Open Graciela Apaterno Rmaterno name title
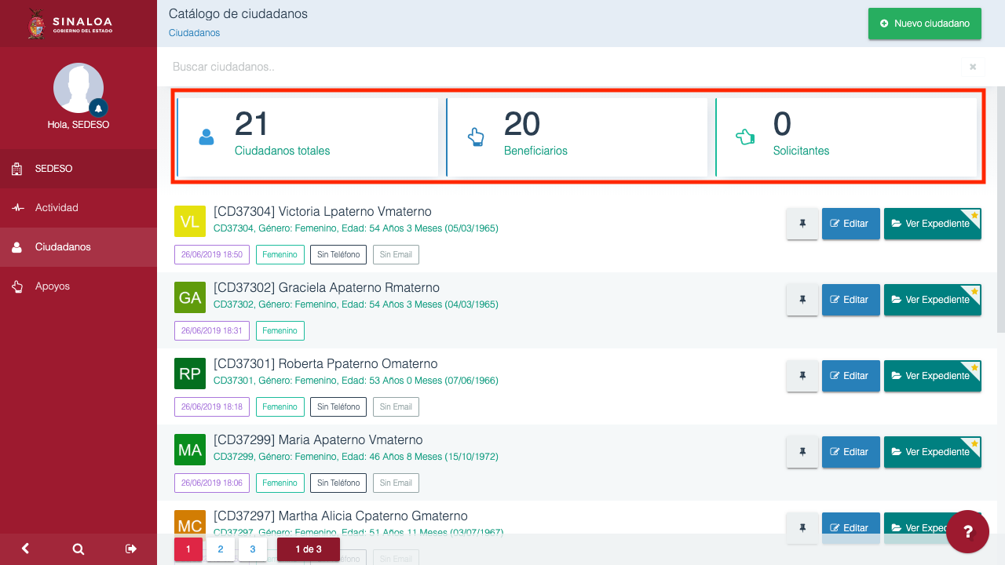1005x565 pixels. [x=327, y=288]
